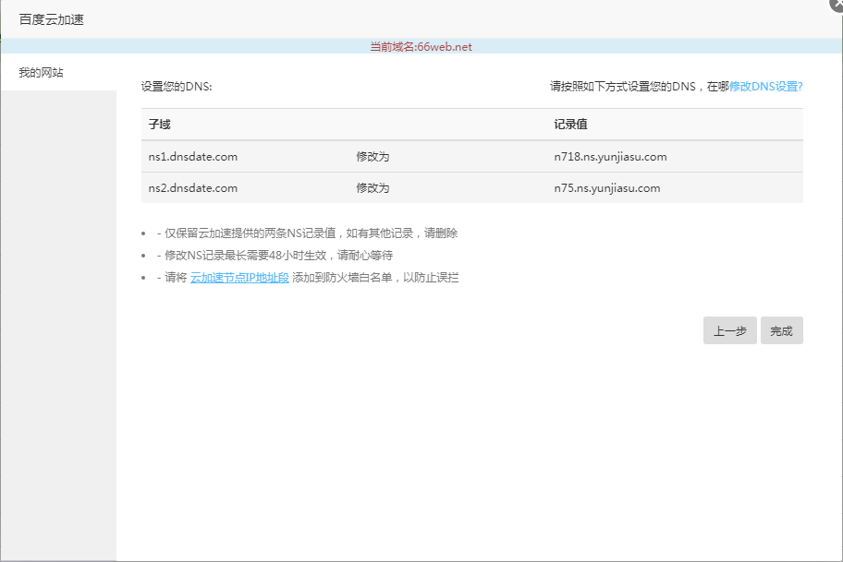Viewport: 843px width, 562px height.
Task: Click the 添加到防火墙白名单 note text
Action: [375, 278]
